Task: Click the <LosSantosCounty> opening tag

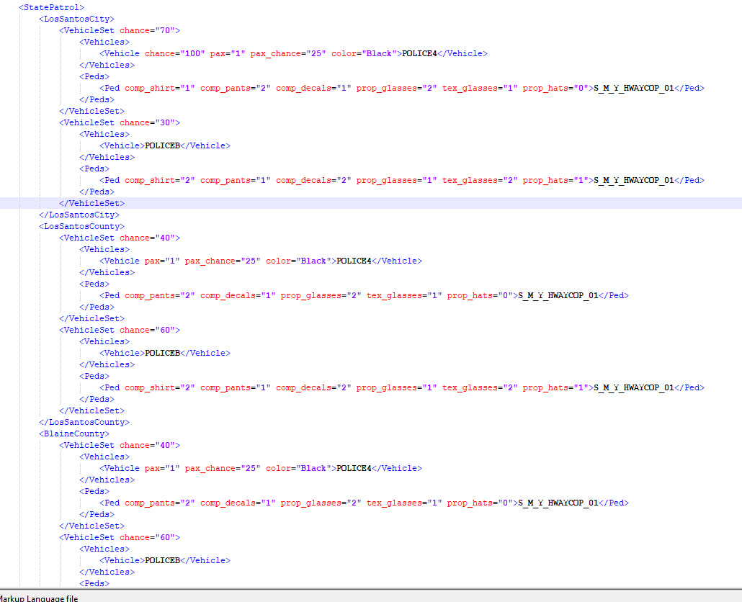Action: tap(81, 227)
